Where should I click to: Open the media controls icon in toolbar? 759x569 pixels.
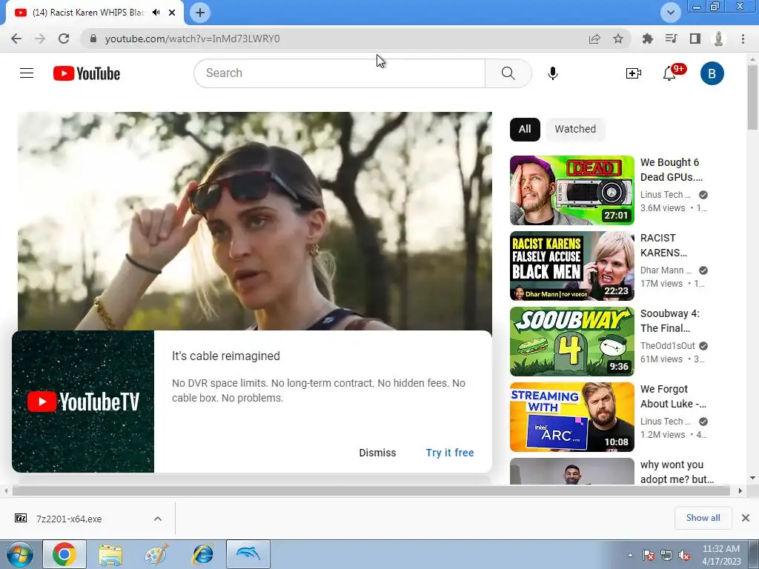(671, 39)
